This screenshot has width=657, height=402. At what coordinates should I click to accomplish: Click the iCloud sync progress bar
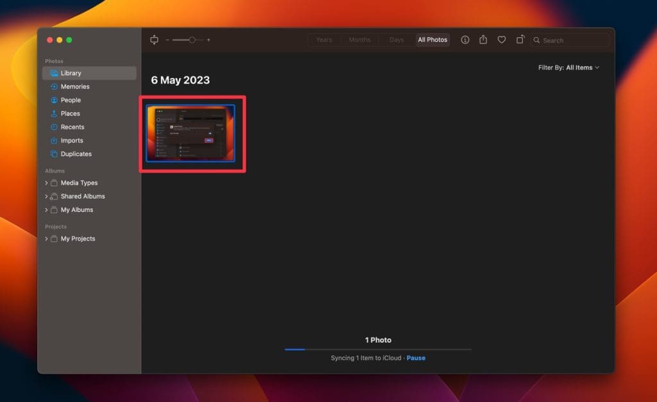[x=378, y=349]
